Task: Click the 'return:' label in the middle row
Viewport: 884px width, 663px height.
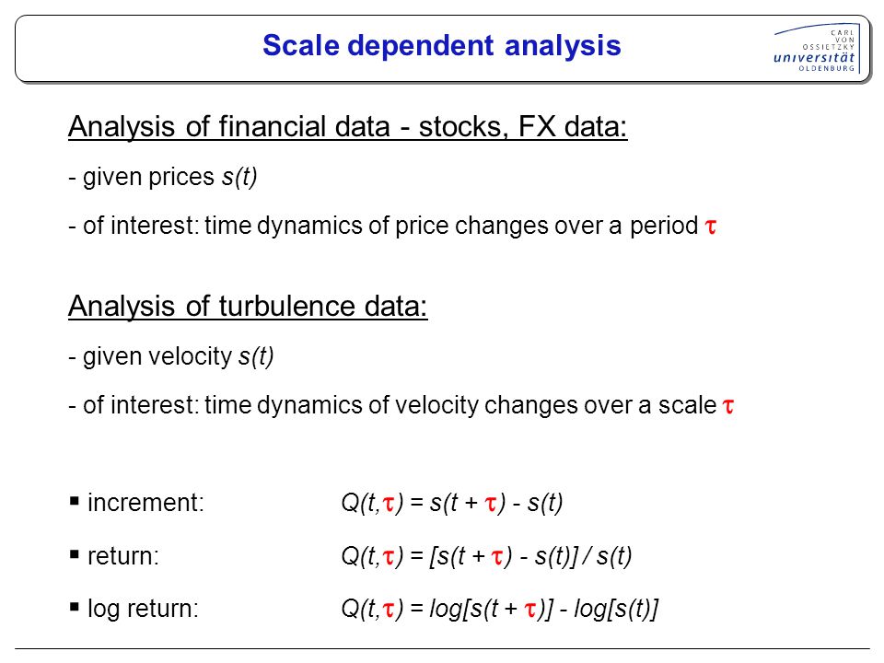Action: pos(123,556)
